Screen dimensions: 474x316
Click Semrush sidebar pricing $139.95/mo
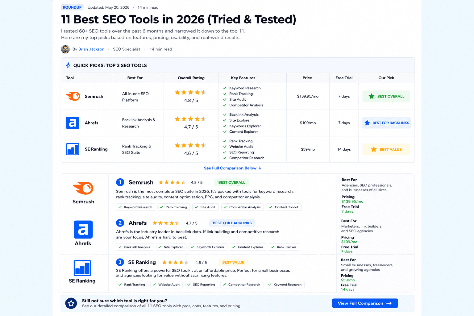tap(352, 202)
